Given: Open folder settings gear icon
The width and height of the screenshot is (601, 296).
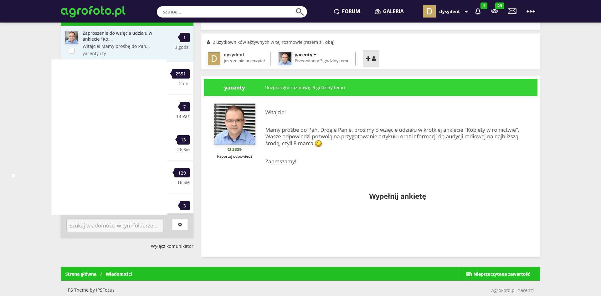Looking at the screenshot, I should click(x=180, y=225).
